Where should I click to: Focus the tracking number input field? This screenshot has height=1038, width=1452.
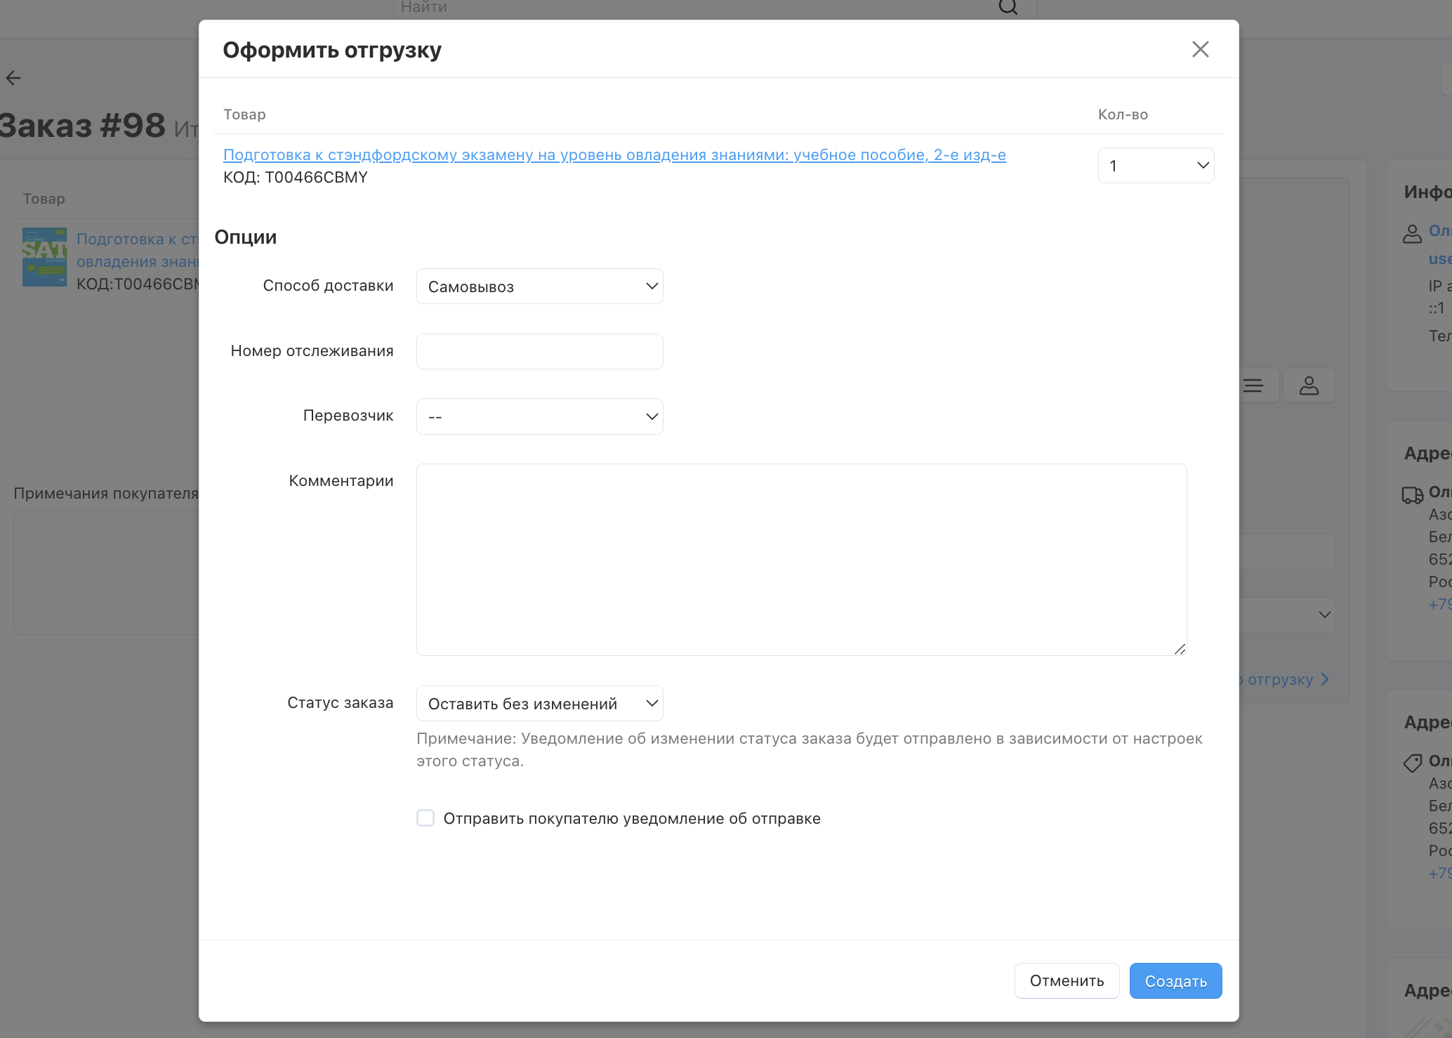tap(539, 351)
